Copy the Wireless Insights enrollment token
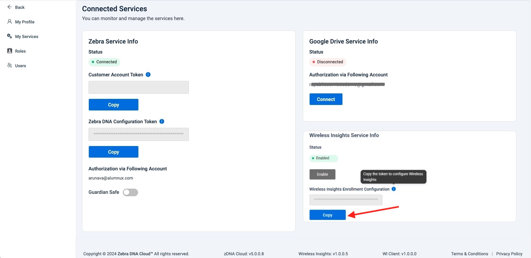The image size is (531, 258). (328, 215)
